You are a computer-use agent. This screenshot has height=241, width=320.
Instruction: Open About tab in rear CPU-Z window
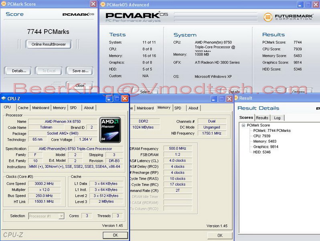193,108
